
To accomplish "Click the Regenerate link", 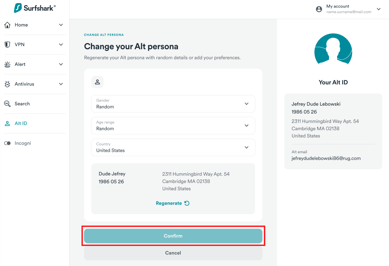I will (x=173, y=203).
